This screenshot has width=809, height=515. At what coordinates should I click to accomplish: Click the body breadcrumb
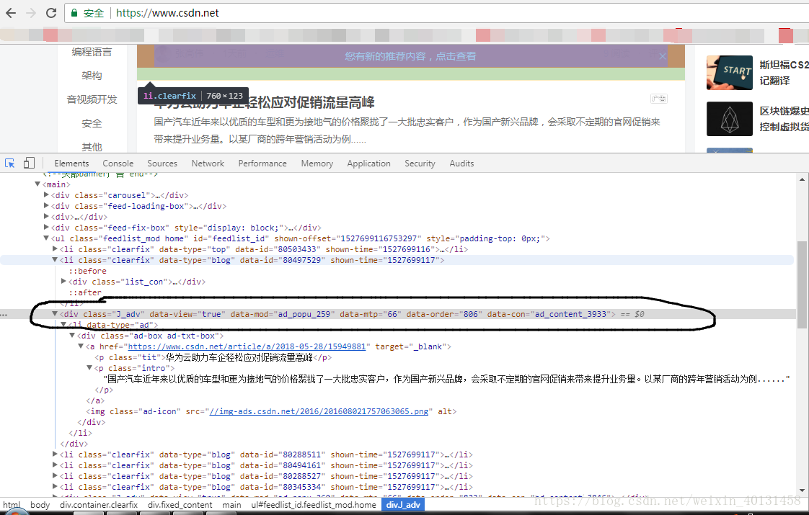point(40,505)
